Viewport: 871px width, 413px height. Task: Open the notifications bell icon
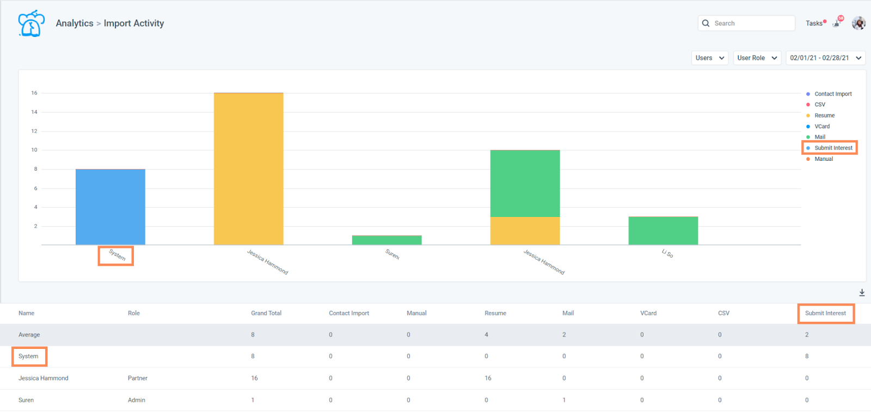(x=837, y=23)
